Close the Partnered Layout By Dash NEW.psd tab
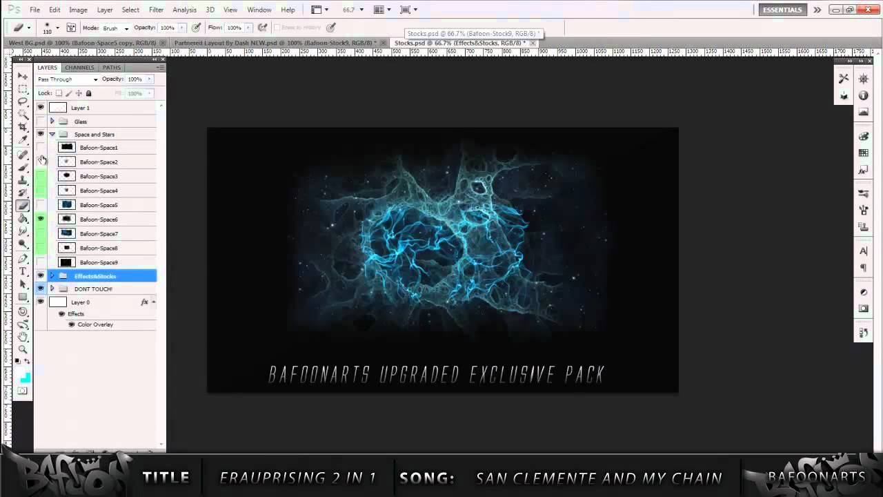Screen dimensions: 883x497 click(x=383, y=43)
